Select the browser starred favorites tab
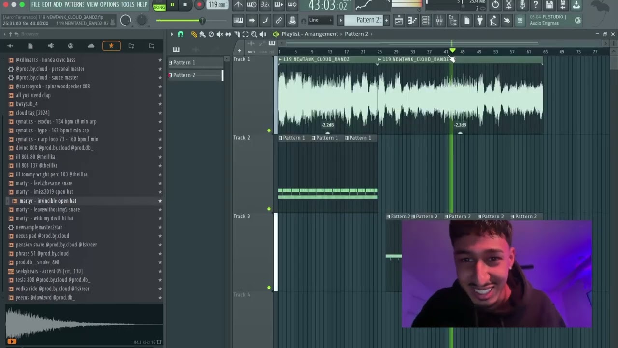This screenshot has height=348, width=618. [x=111, y=46]
